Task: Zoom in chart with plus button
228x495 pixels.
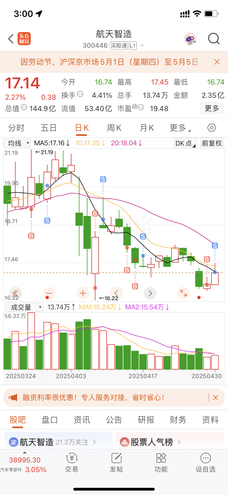Action: 83,293
